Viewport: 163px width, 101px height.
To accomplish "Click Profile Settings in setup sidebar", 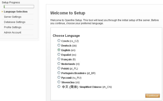I will tap(13, 27).
